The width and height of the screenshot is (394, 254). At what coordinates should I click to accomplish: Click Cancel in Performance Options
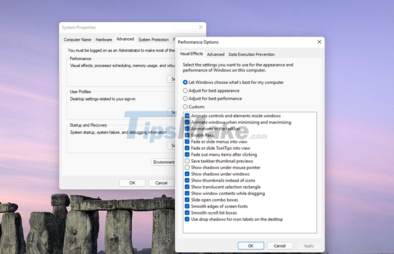(279, 246)
